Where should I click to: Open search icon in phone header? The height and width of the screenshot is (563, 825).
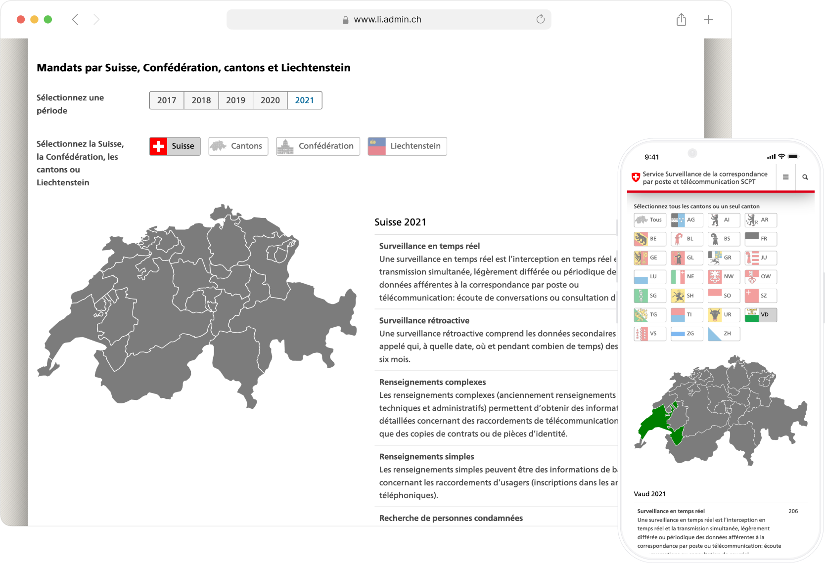(x=805, y=177)
